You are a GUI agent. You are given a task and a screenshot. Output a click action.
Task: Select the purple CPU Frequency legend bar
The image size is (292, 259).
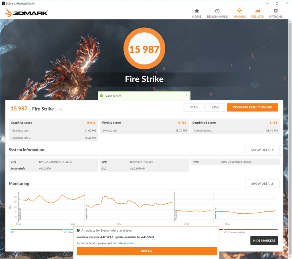[x=251, y=229]
